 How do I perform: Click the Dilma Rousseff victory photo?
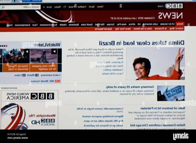[155, 63]
